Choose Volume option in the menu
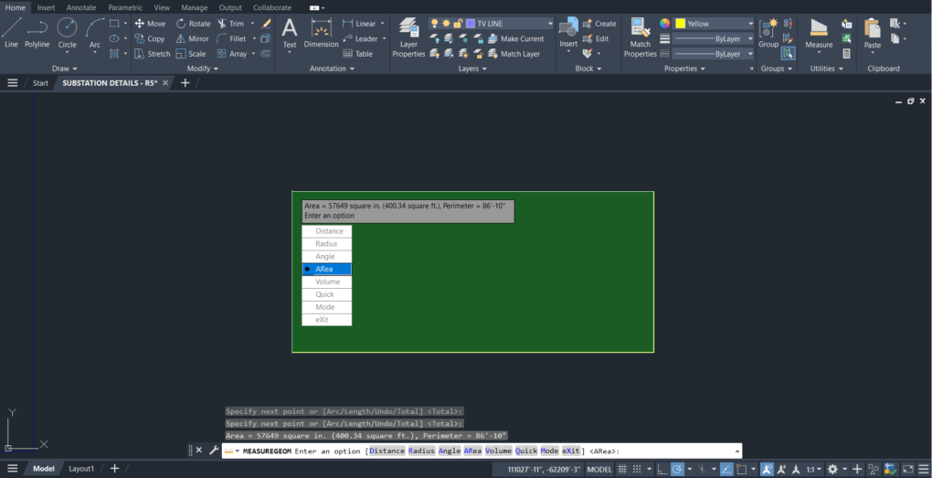 (327, 281)
